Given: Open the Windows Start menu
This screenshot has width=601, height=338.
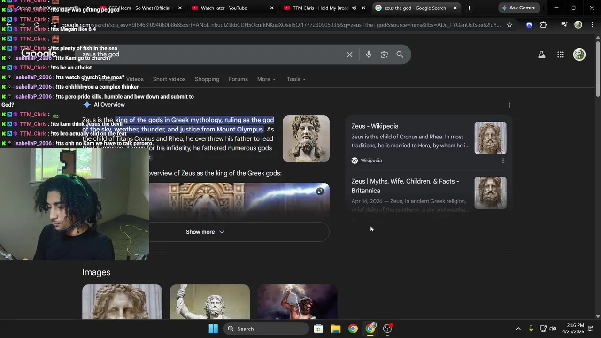Looking at the screenshot, I should (213, 329).
